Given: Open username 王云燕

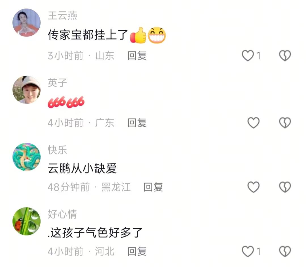Looking at the screenshot, I should (62, 16).
